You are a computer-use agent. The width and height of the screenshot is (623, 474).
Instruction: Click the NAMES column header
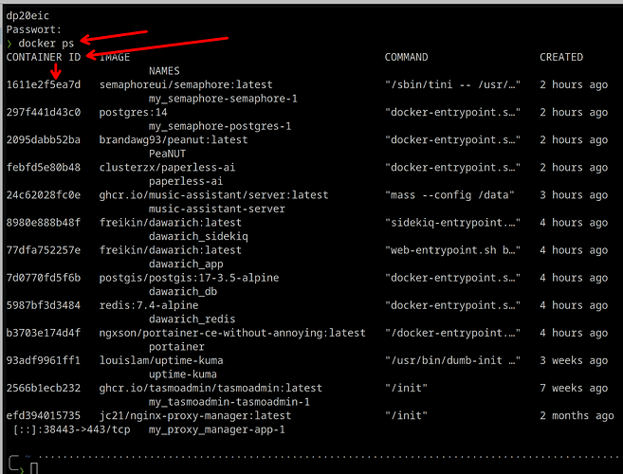pos(164,71)
